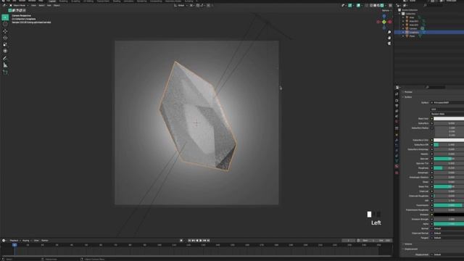
Task: Jump to timeline end frame
Action: coord(208,241)
